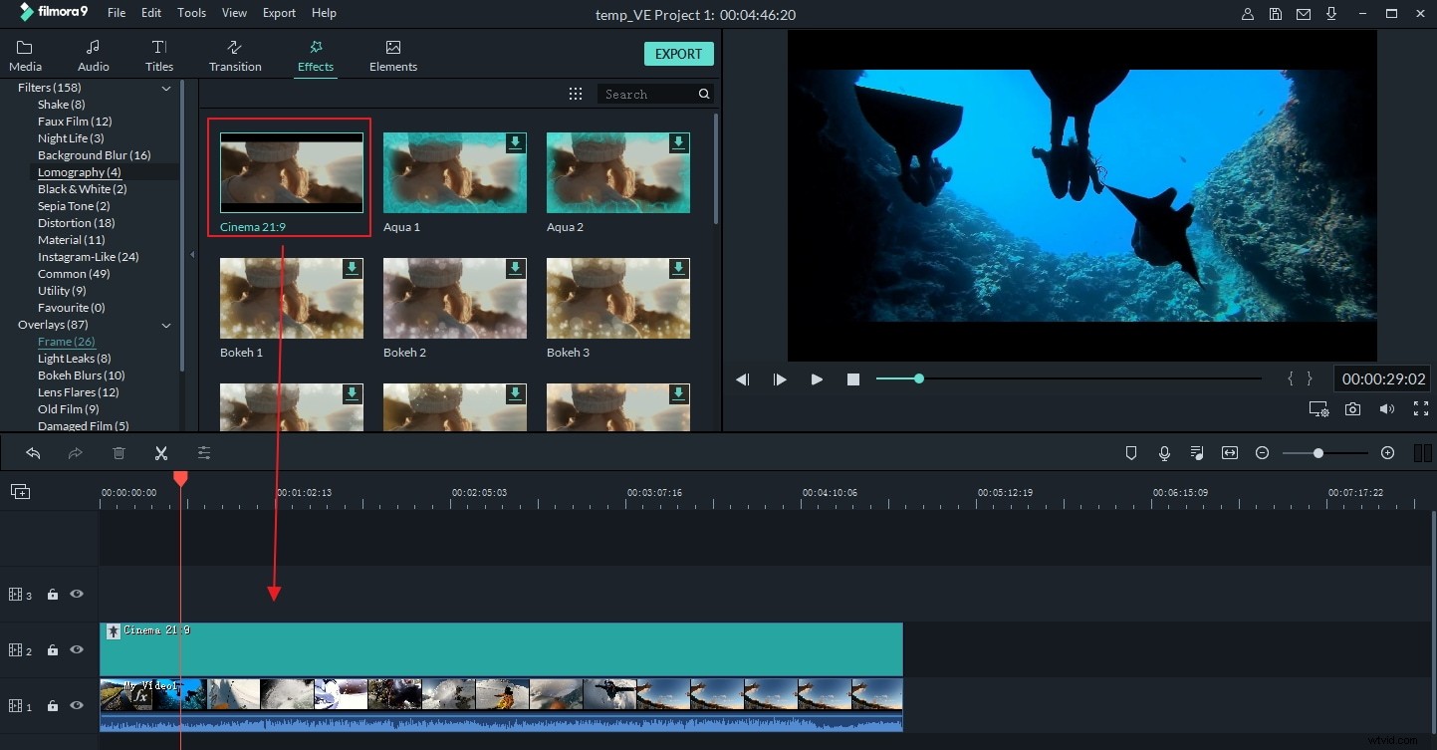The height and width of the screenshot is (750, 1437).
Task: Open the voiceover Record microphone icon
Action: [1163, 453]
